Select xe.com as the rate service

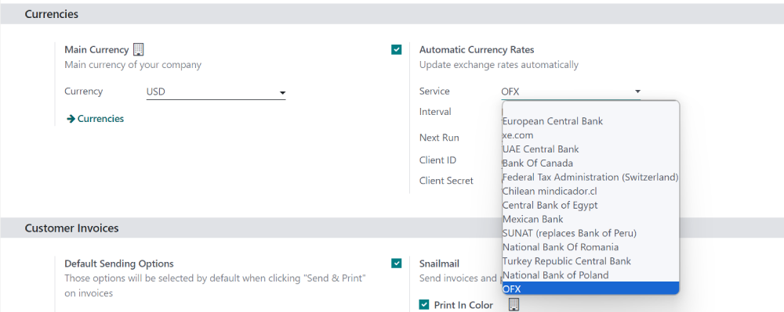[x=590, y=135]
